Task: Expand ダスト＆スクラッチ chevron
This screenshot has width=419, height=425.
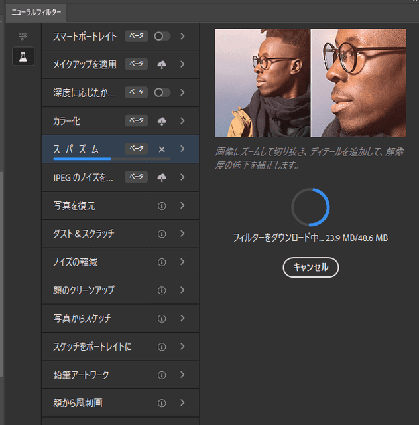Action: coord(182,233)
